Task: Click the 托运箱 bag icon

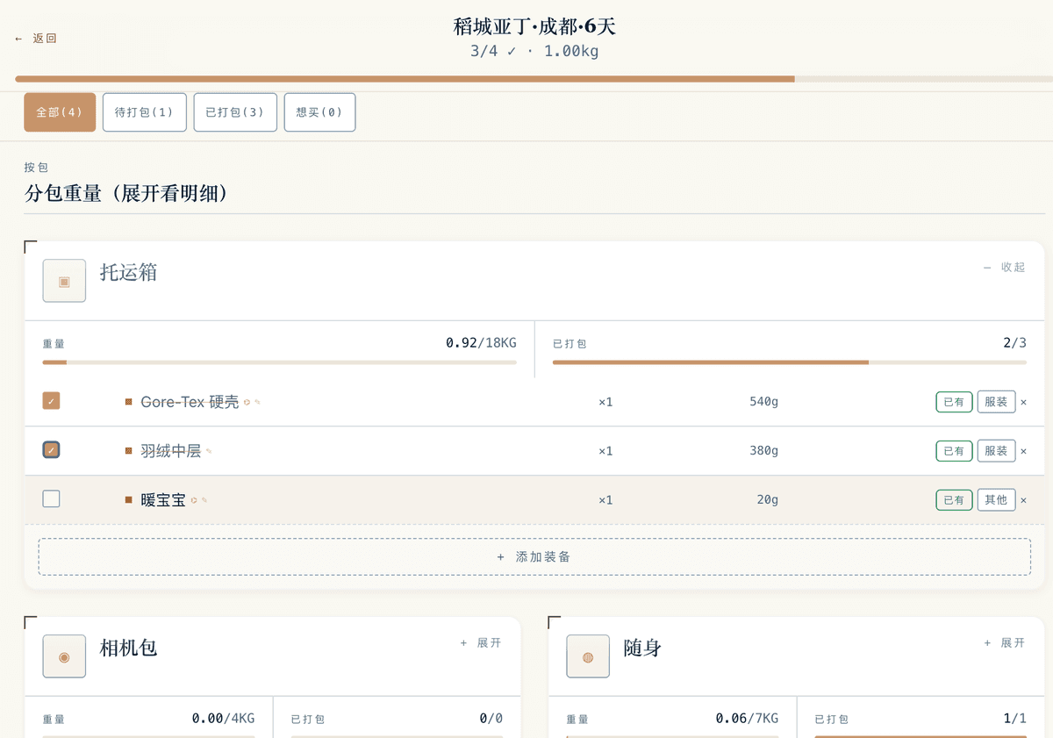Action: point(64,281)
